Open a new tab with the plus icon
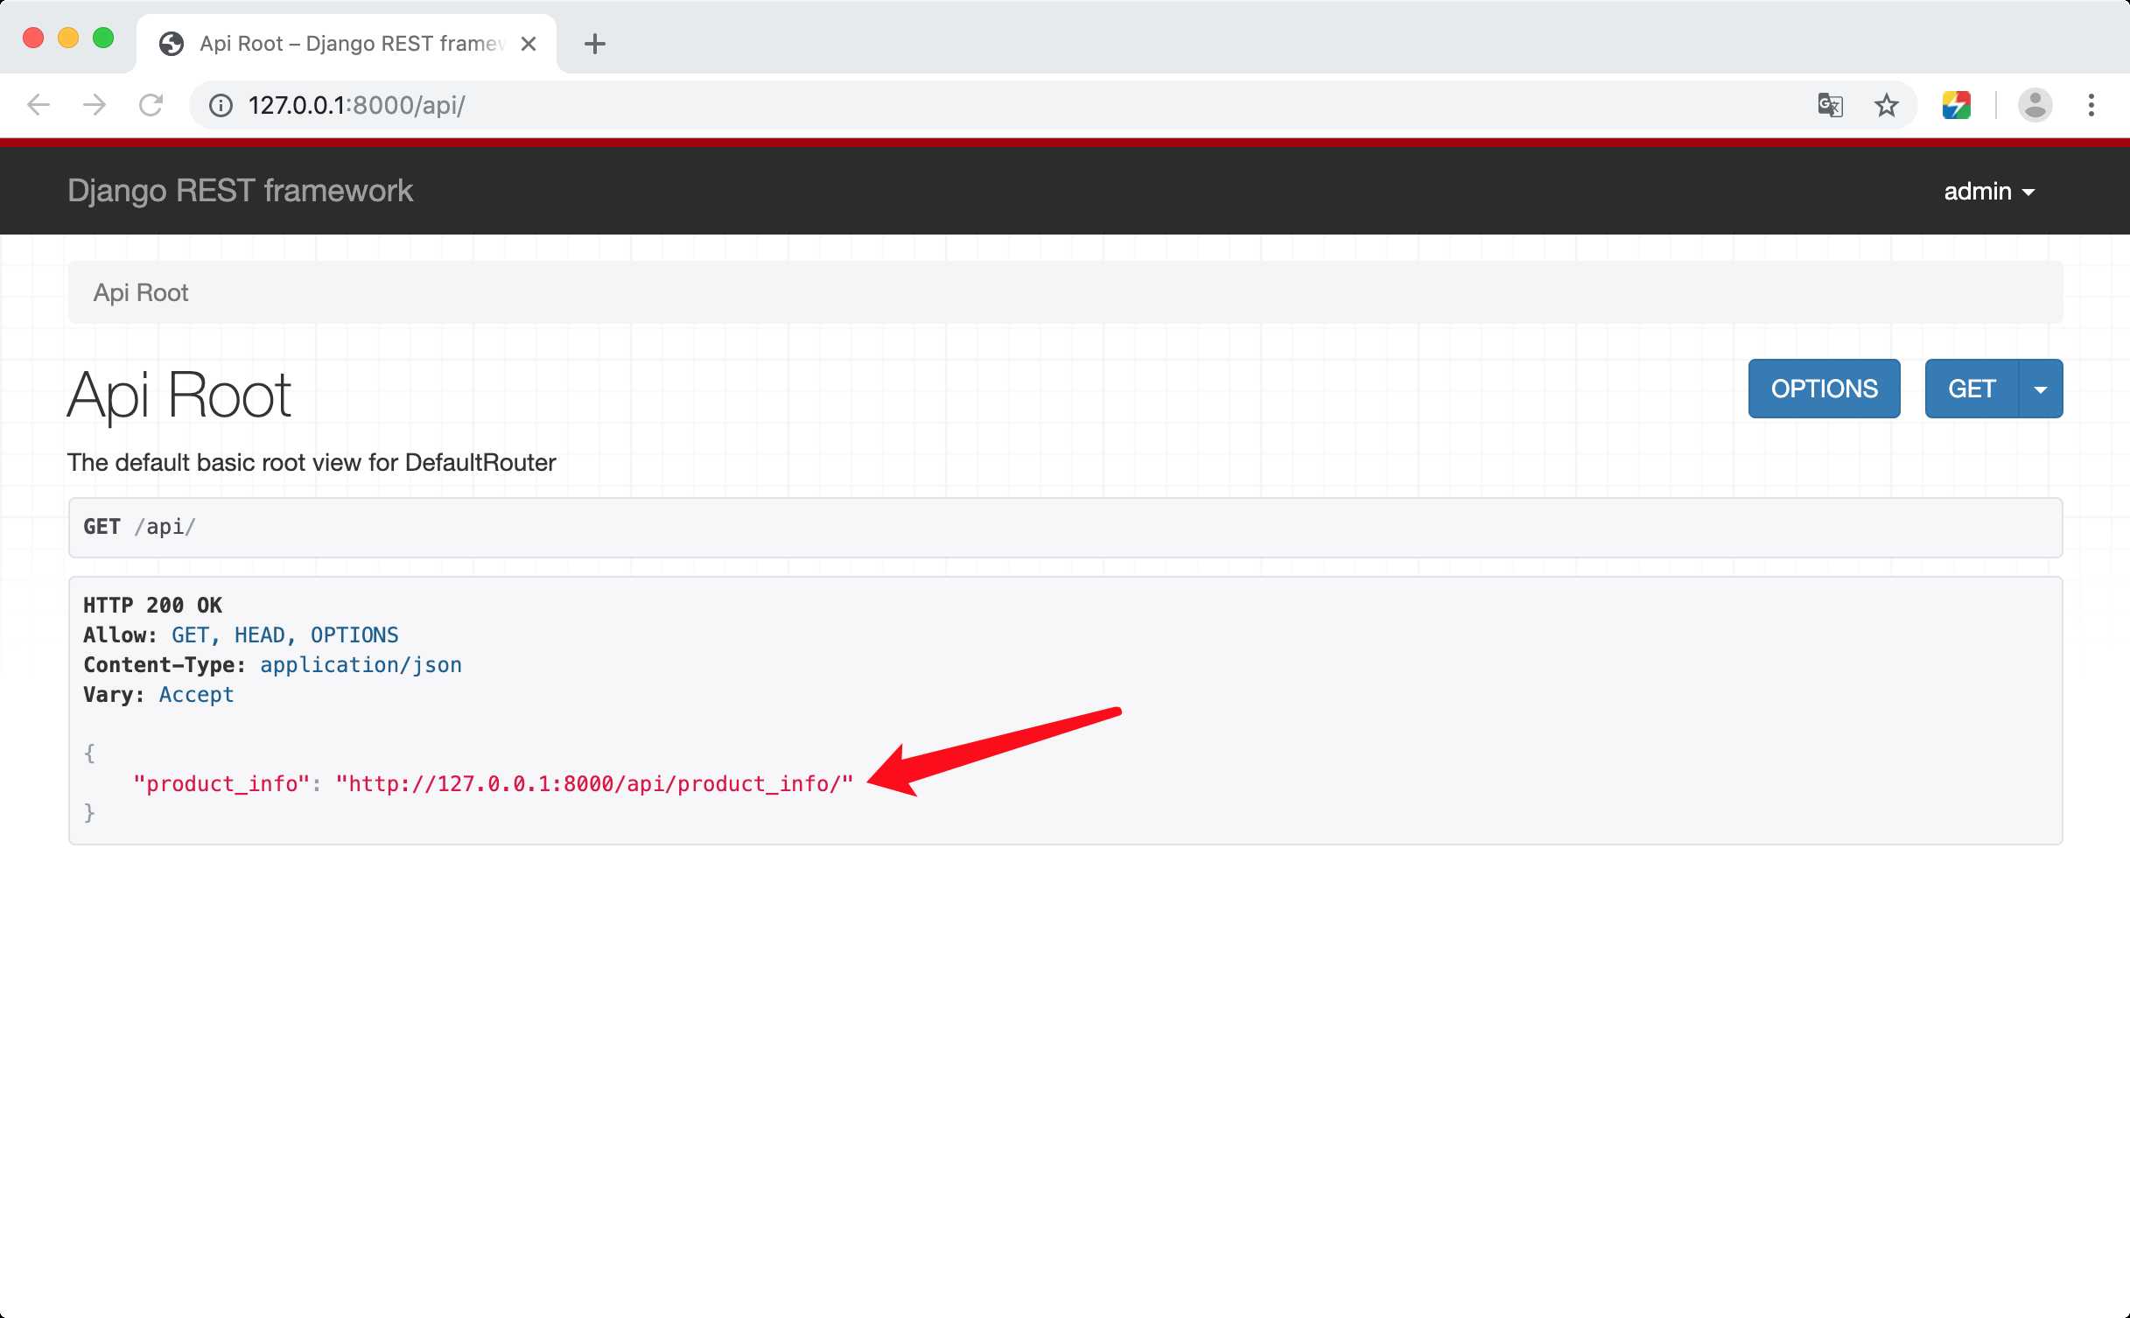Image resolution: width=2130 pixels, height=1318 pixels. tap(594, 44)
